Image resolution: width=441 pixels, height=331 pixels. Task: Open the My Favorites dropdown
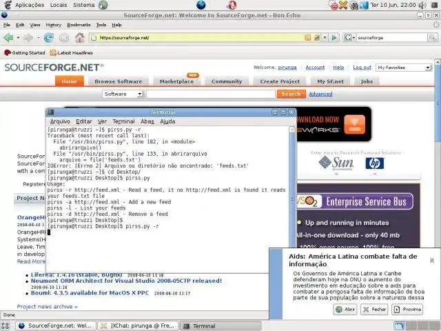[404, 68]
